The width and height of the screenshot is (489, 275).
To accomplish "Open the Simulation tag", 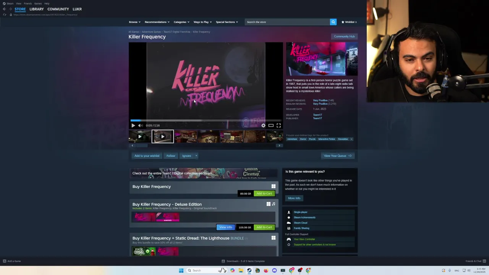I will tap(343, 139).
